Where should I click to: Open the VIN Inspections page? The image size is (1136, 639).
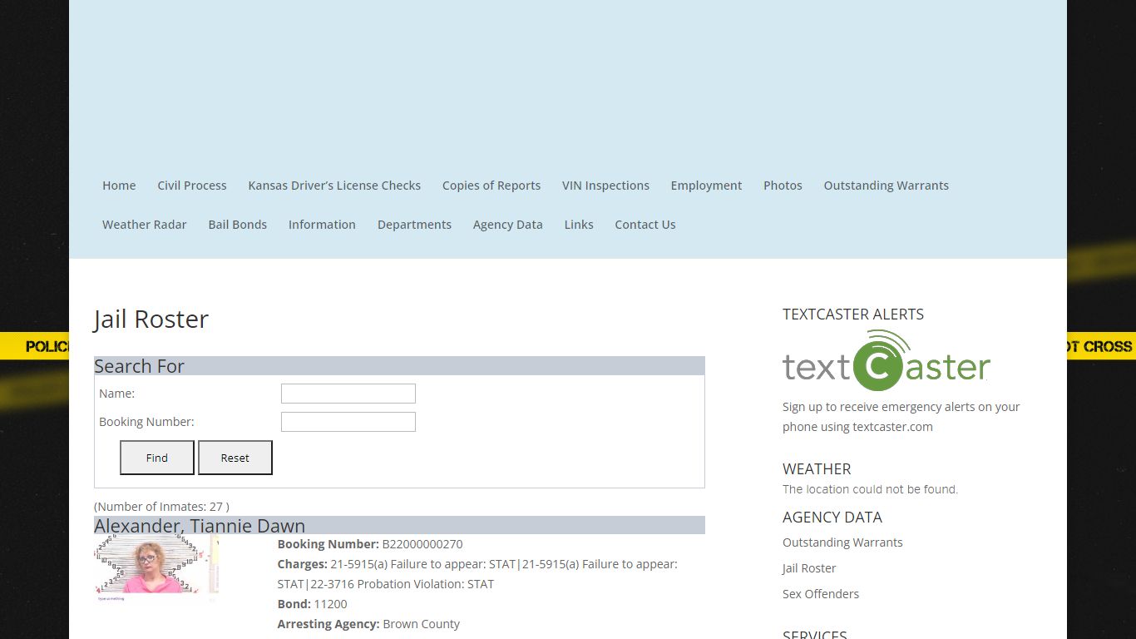tap(605, 186)
